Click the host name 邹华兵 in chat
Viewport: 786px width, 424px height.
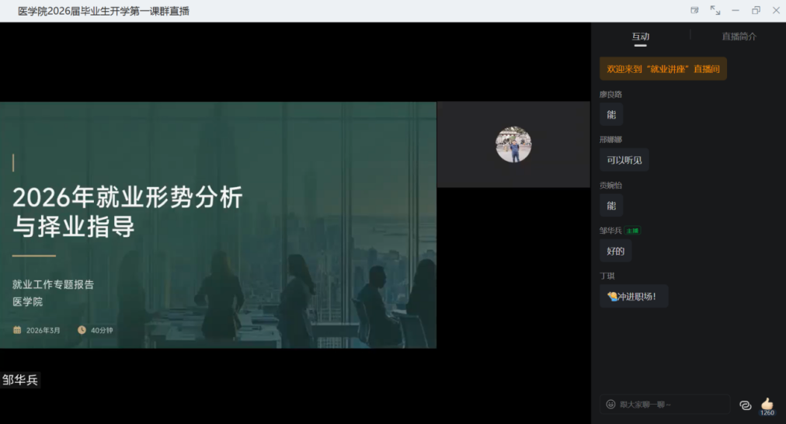coord(610,231)
